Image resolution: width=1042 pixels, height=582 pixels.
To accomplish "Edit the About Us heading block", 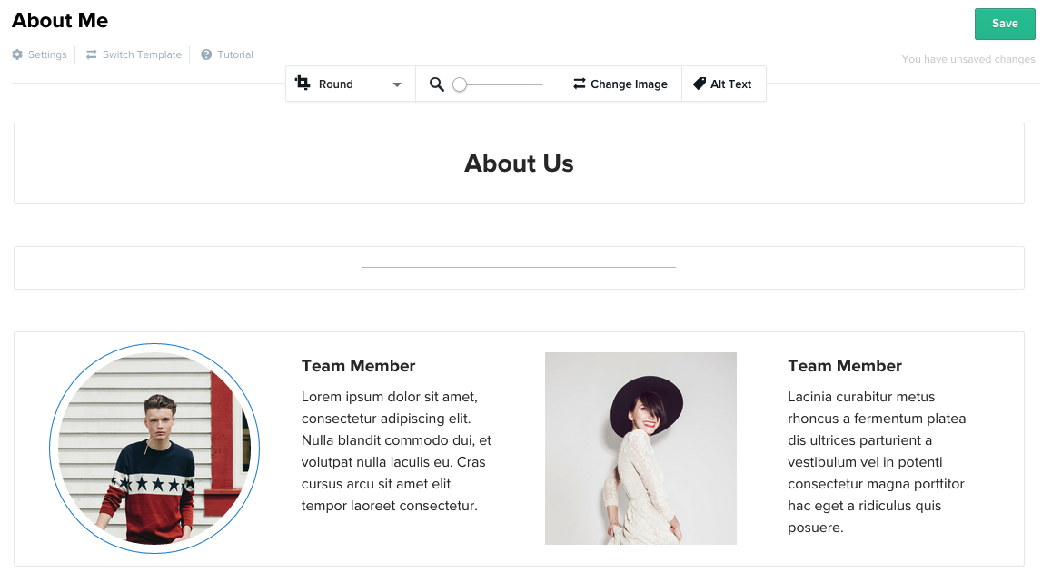I will pos(519,163).
